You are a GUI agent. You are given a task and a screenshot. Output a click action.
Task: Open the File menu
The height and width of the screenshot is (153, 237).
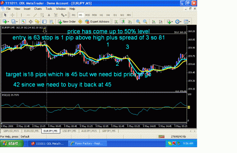(x=8, y=9)
